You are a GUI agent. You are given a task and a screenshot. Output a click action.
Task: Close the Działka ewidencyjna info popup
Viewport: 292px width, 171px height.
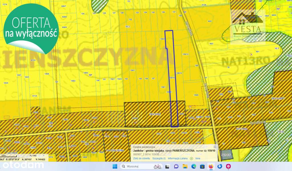pyautogui.click(x=215, y=147)
